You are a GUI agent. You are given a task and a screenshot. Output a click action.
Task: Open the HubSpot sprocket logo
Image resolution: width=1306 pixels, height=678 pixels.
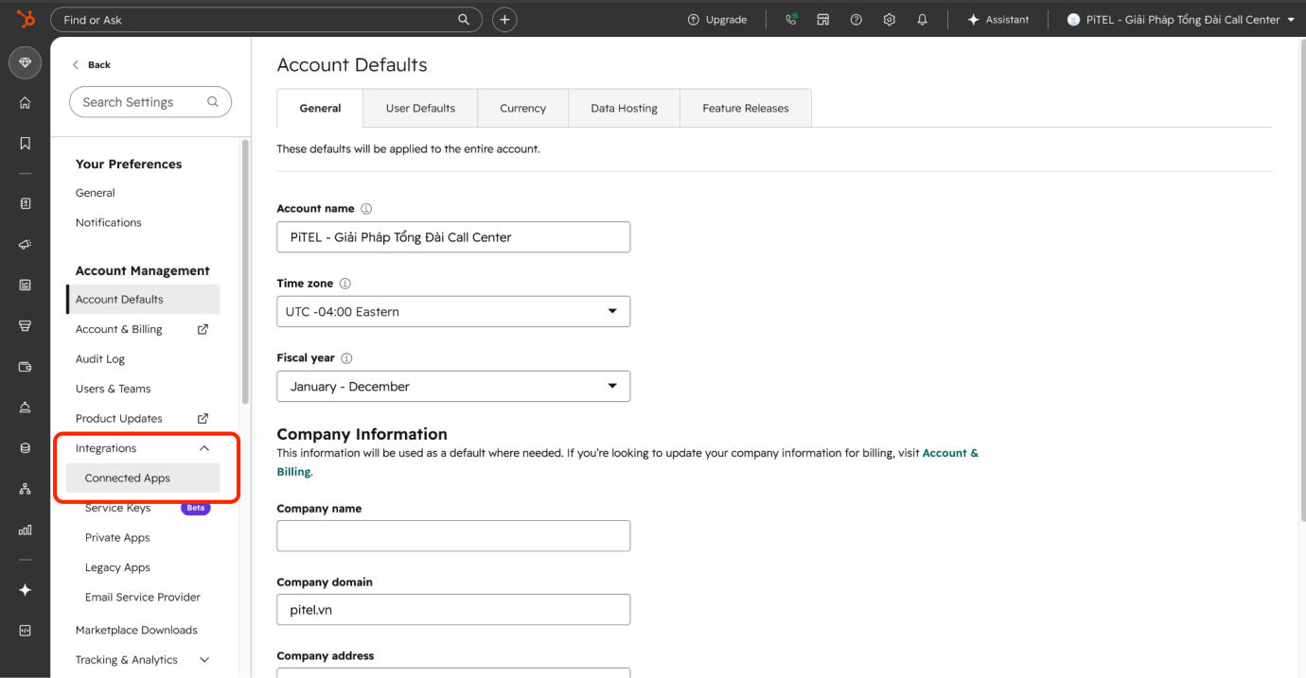click(x=26, y=19)
